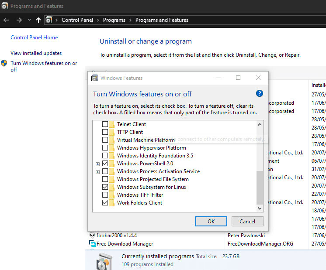Image resolution: width=326 pixels, height=270 pixels.
Task: Close the Windows Features dialog
Action: (258, 78)
